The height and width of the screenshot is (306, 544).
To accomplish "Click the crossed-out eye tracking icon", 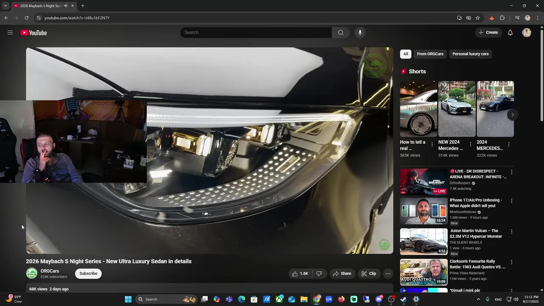I will coord(468,18).
